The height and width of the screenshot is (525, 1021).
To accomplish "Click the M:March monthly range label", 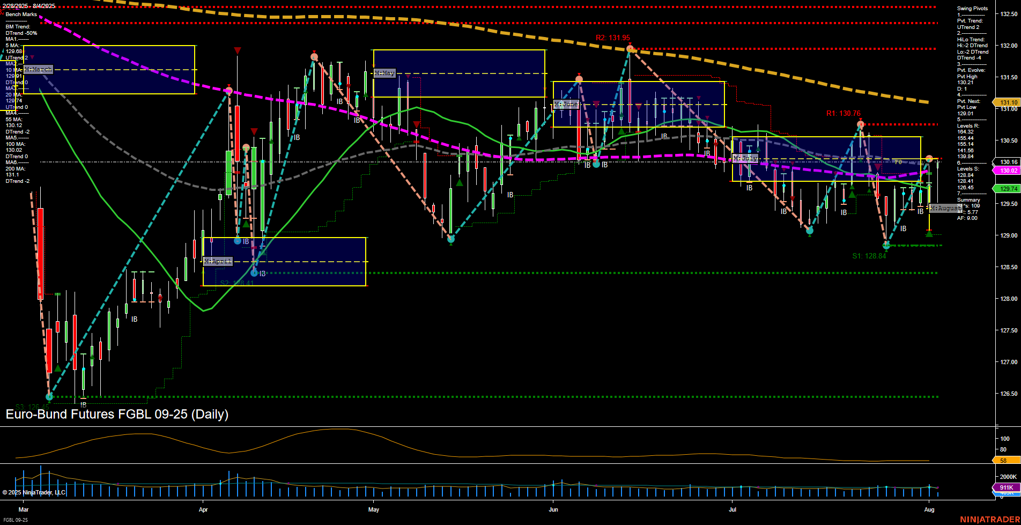I will pos(39,69).
